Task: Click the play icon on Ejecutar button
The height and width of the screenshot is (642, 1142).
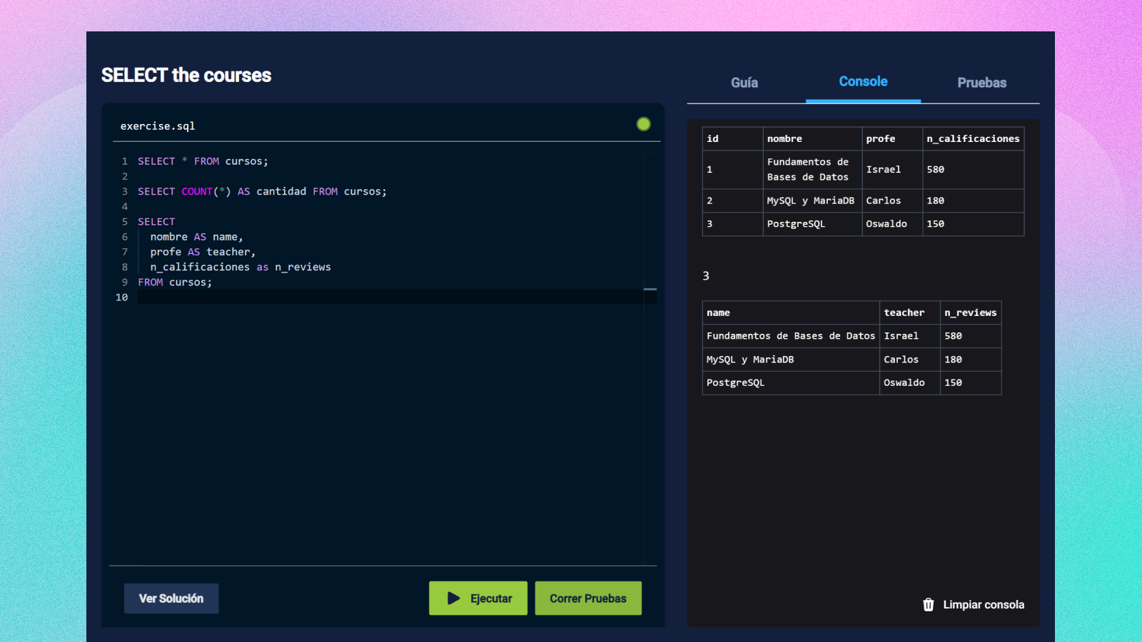Action: [454, 598]
